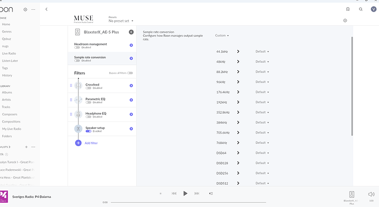Viewport: 379px width, 207px height.
Task: Open Parametric EQ settings arrow
Action: (131, 100)
